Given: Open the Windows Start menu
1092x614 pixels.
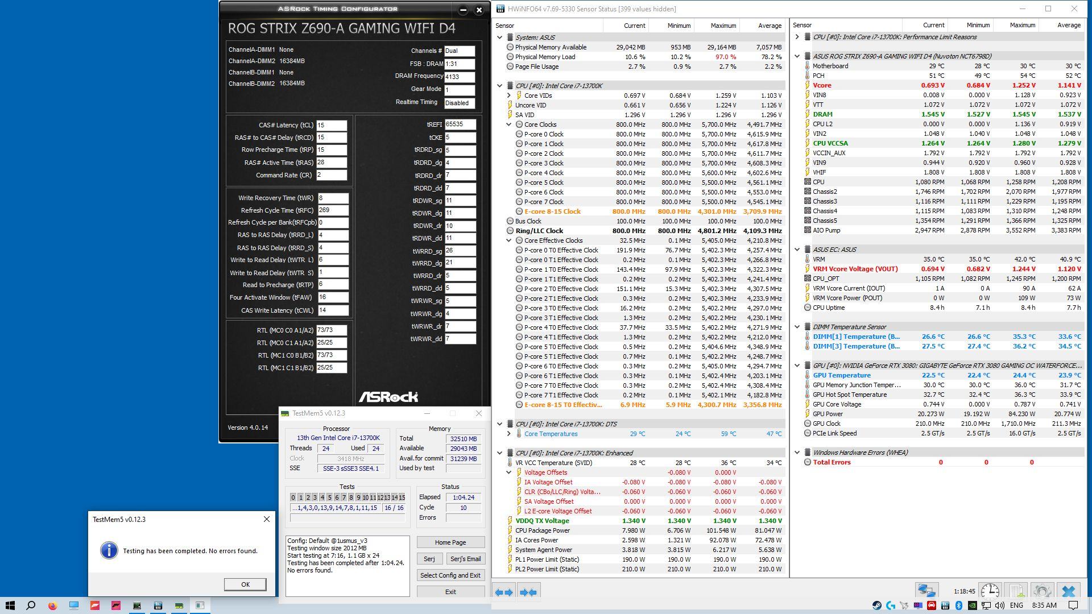Looking at the screenshot, I should (x=10, y=605).
